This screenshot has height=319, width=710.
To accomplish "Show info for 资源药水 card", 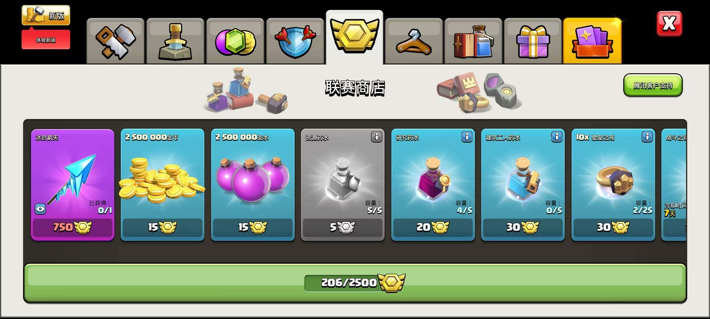I will 377,137.
